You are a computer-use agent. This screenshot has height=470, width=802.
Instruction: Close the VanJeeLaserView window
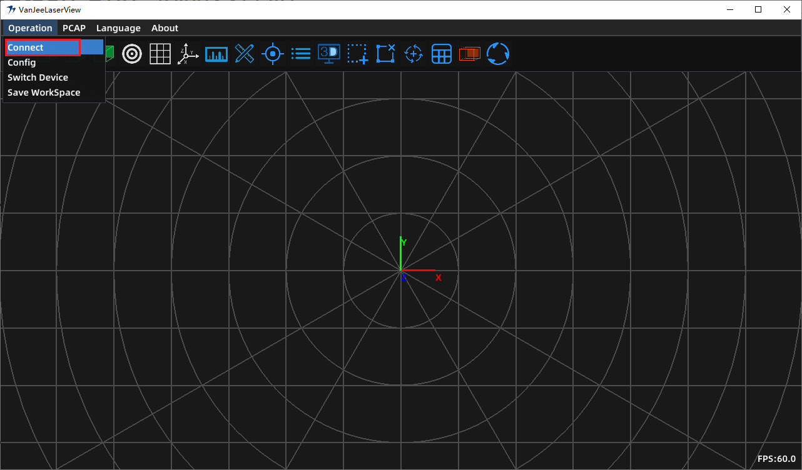787,9
